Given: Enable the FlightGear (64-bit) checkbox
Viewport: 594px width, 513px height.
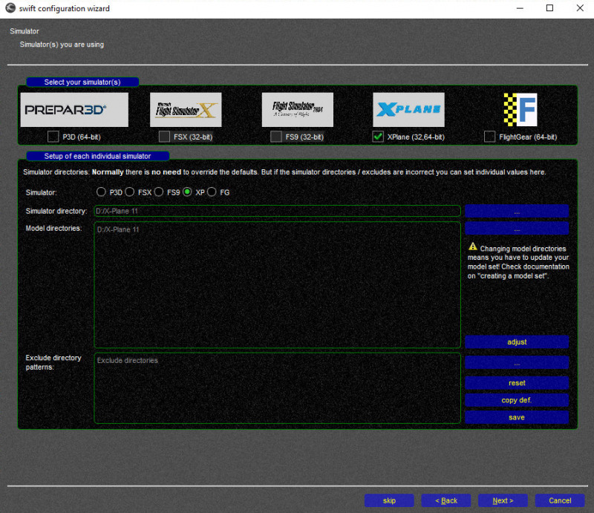Looking at the screenshot, I should click(490, 137).
